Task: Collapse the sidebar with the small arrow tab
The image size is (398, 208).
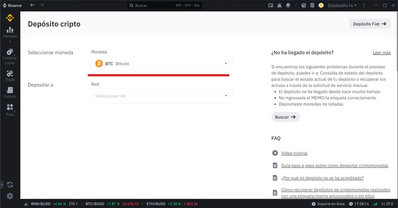Action: coord(1,185)
